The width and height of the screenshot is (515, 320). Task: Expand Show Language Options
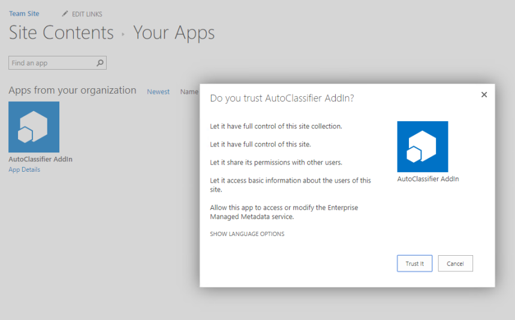[x=247, y=234]
